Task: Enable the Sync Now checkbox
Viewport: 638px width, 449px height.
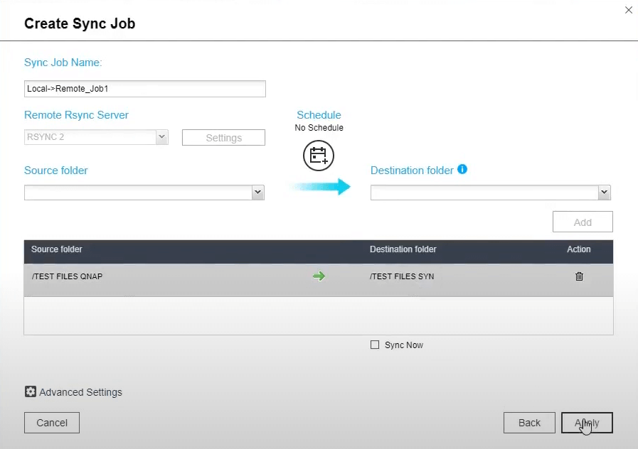Action: pyautogui.click(x=375, y=345)
